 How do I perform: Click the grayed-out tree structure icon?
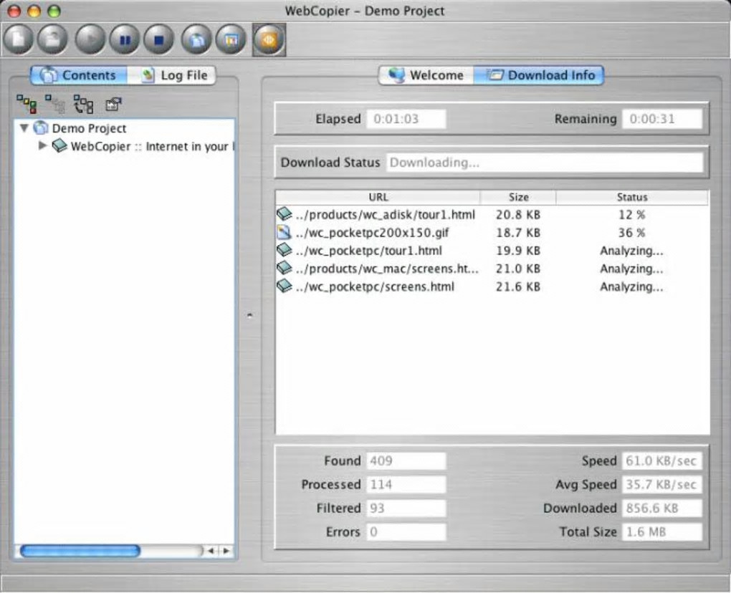coord(55,104)
